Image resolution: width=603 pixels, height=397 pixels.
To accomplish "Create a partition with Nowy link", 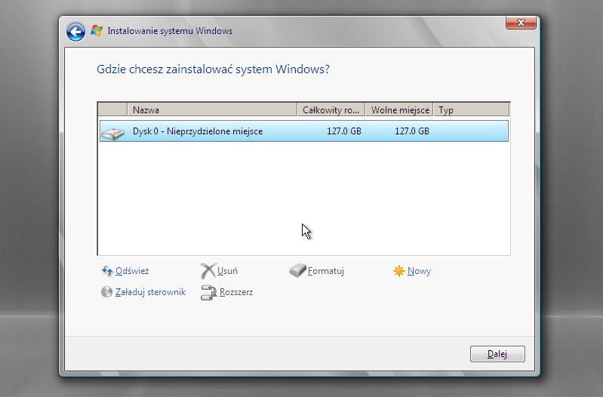I will point(419,271).
